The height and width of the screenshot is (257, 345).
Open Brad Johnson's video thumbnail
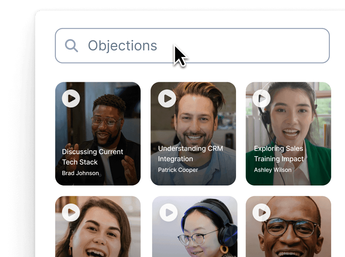coord(98,133)
